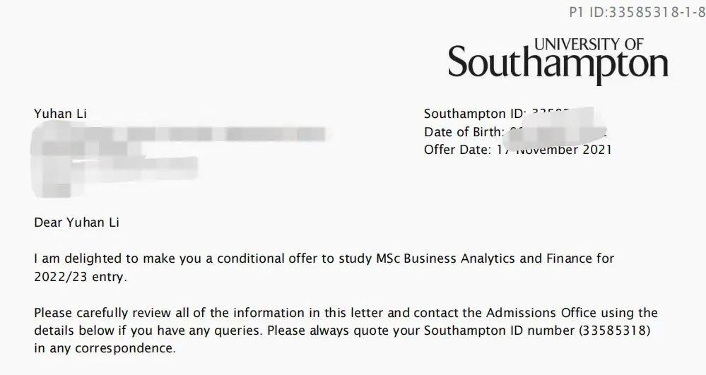Click the blurred address block
This screenshot has width=706, height=375.
tap(141, 154)
